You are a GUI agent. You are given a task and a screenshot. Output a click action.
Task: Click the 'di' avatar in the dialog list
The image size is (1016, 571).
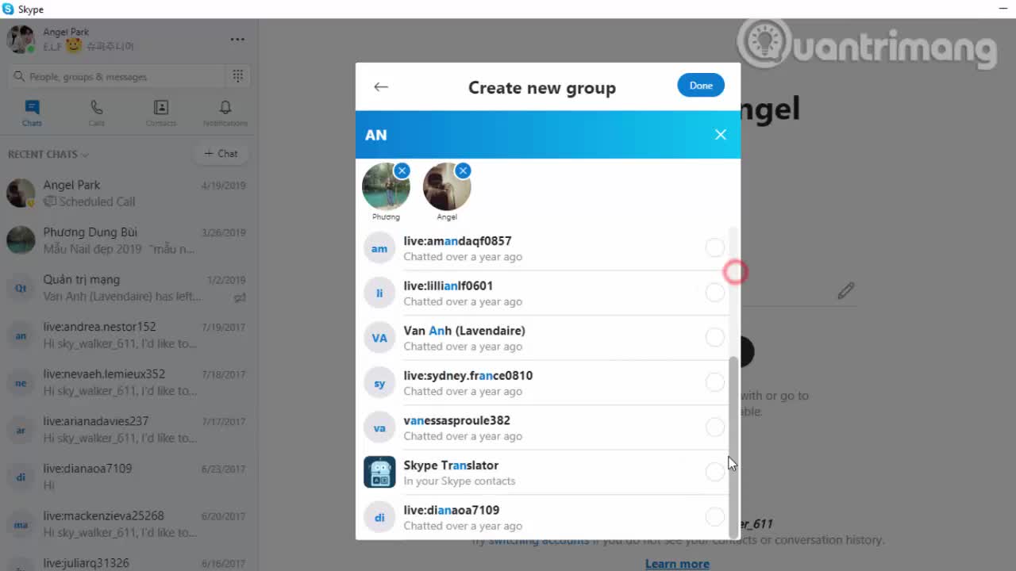(x=379, y=517)
